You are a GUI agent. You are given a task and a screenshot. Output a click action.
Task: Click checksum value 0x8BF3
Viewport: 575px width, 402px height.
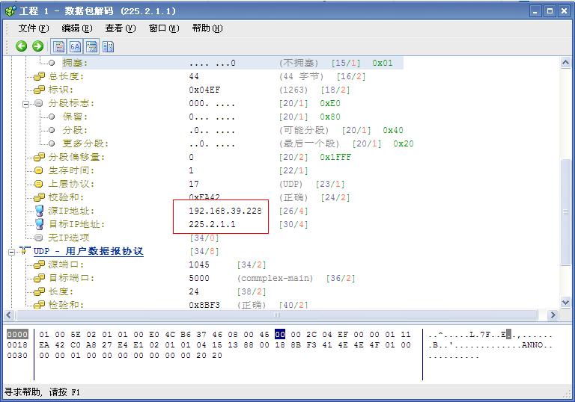(204, 305)
